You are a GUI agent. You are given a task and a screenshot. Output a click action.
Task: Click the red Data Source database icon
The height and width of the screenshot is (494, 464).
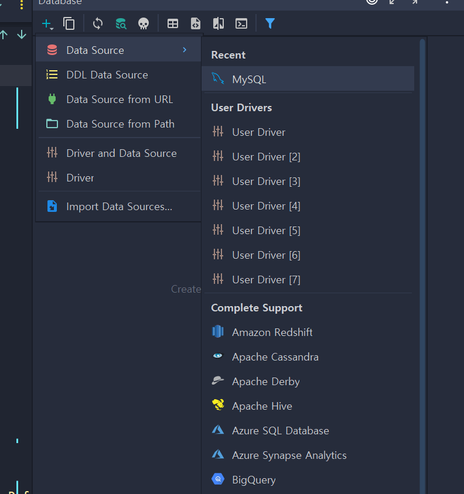click(52, 50)
